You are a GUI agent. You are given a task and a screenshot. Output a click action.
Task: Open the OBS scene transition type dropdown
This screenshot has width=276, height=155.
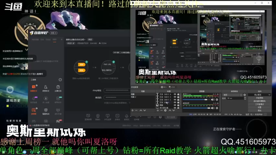tap(233, 95)
